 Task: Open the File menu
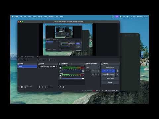[x=21, y=17]
